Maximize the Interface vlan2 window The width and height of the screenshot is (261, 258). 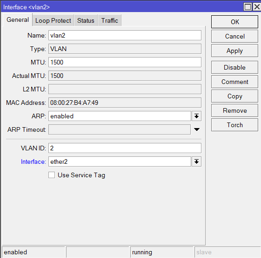pyautogui.click(x=248, y=7)
